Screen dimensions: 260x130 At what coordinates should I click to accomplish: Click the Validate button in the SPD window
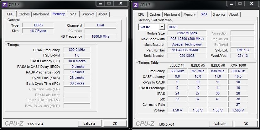click(220, 123)
